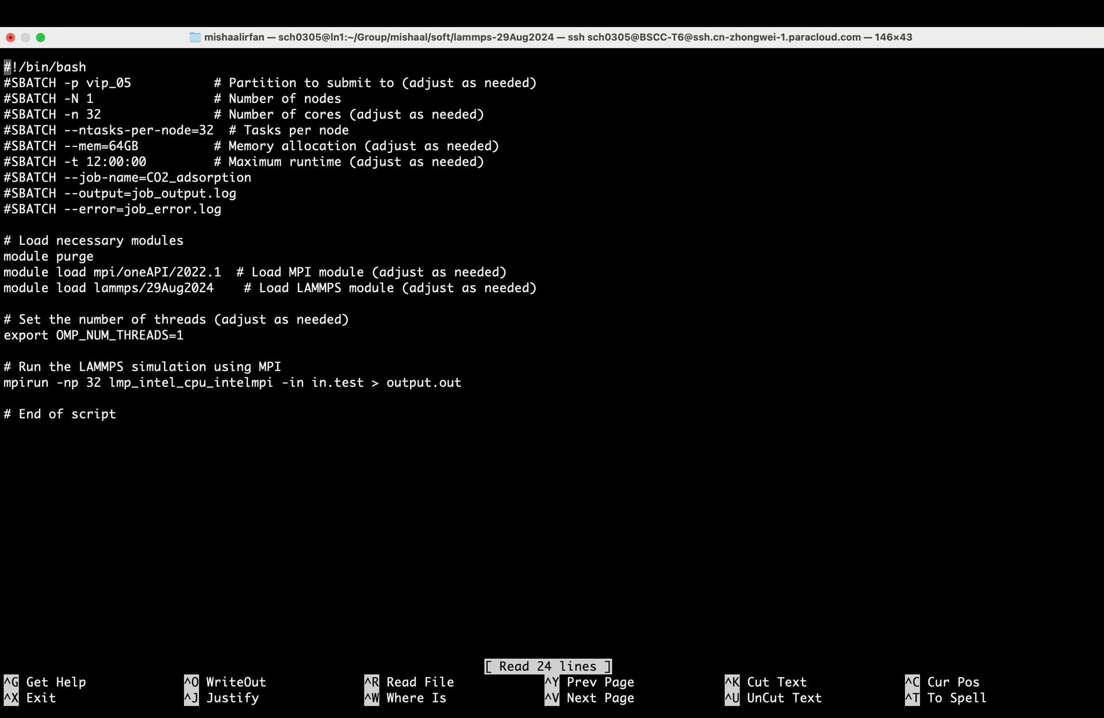Screen dimensions: 1104x718
Task: Click the ^J Justify shortcut
Action: [x=221, y=698]
